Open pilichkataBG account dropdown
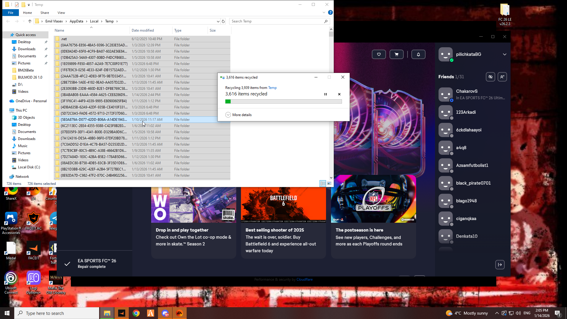Image resolution: width=567 pixels, height=319 pixels. [504, 54]
